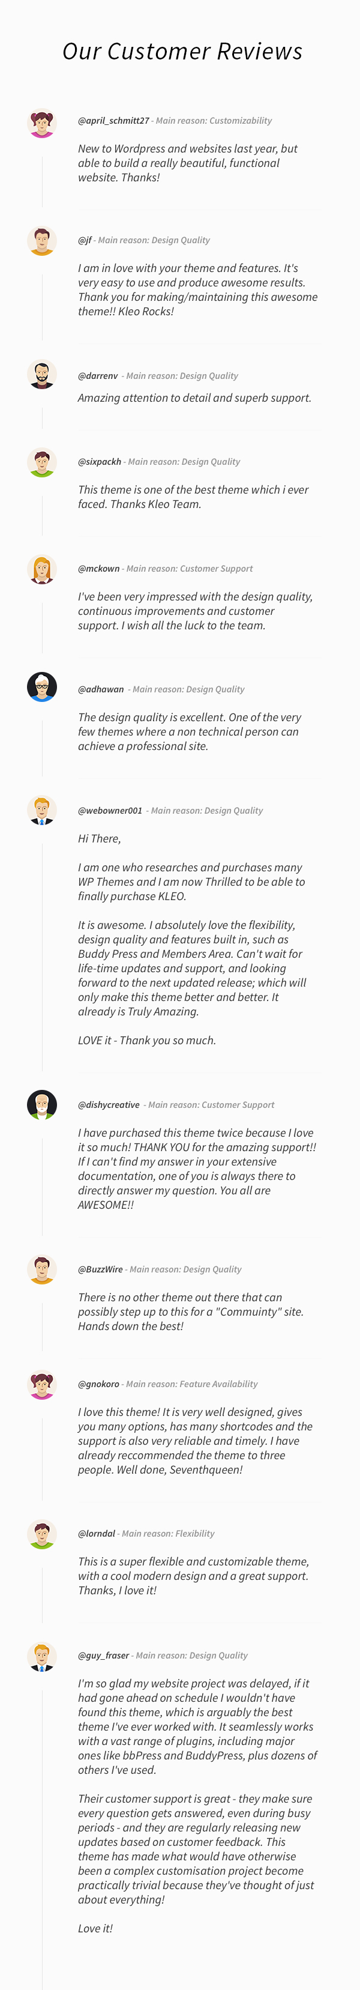
Task: Click the avatar next to @sixpackh
Action: tap(42, 462)
